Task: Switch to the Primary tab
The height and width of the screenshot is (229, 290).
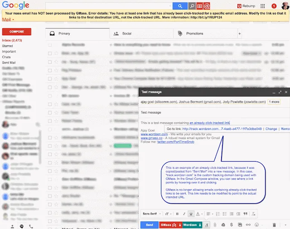Action: click(77, 33)
